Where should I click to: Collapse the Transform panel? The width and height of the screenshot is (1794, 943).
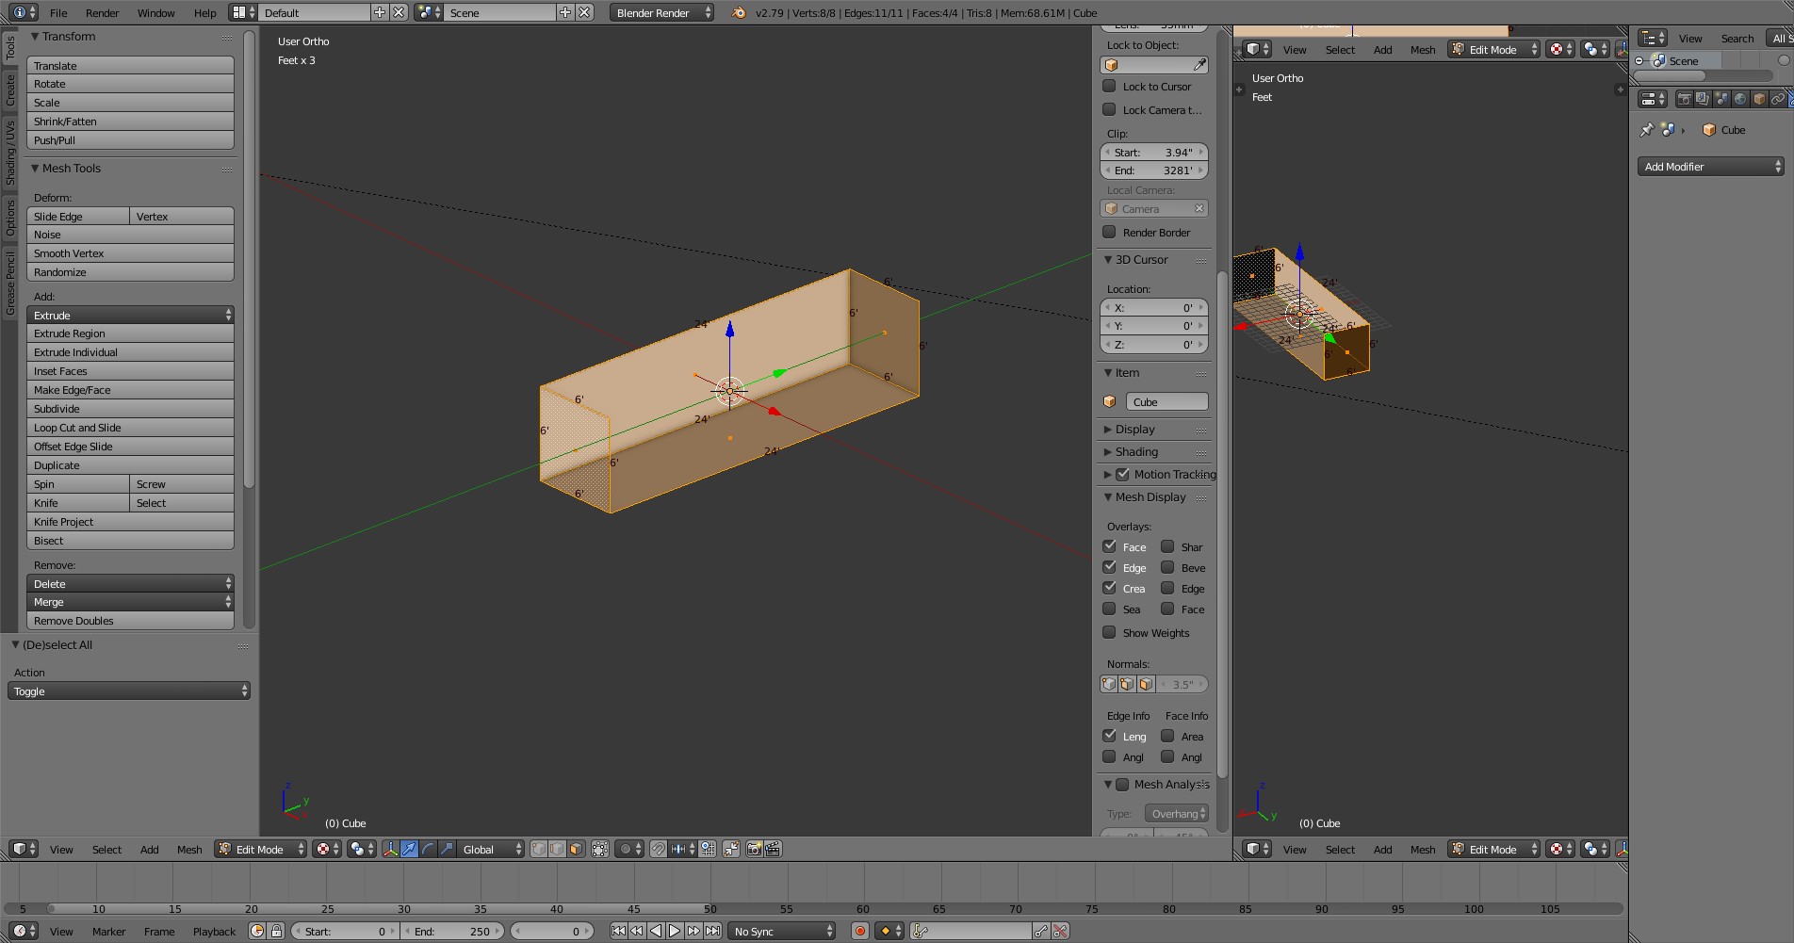[35, 37]
